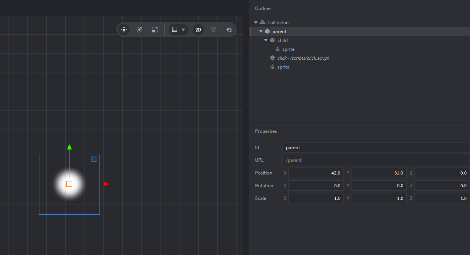Click the perspective camera cube icon
The width and height of the screenshot is (470, 255).
point(213,30)
